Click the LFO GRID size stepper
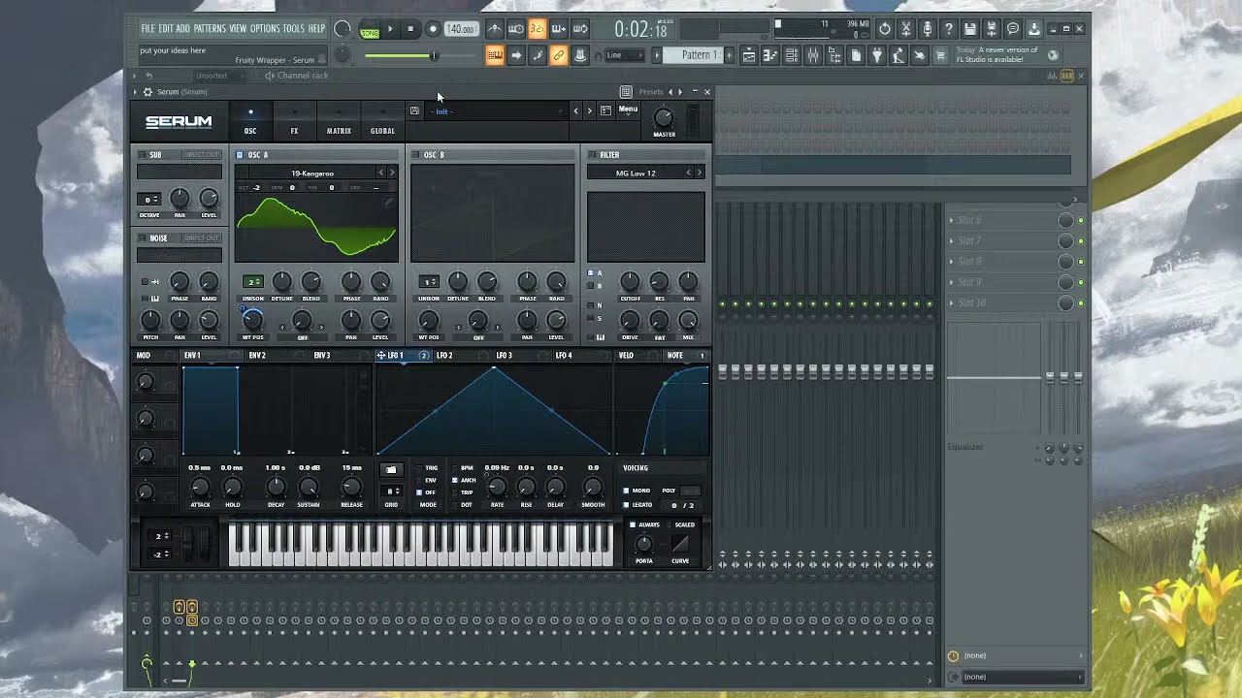The width and height of the screenshot is (1242, 698). coord(391,492)
